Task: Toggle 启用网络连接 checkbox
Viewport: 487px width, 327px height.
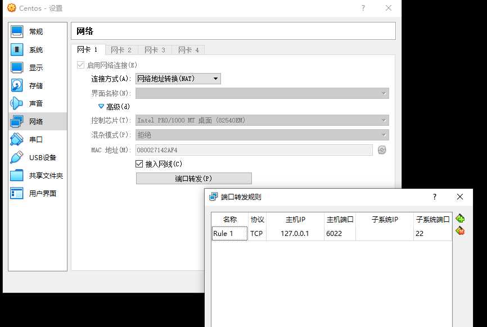Action: [x=80, y=65]
